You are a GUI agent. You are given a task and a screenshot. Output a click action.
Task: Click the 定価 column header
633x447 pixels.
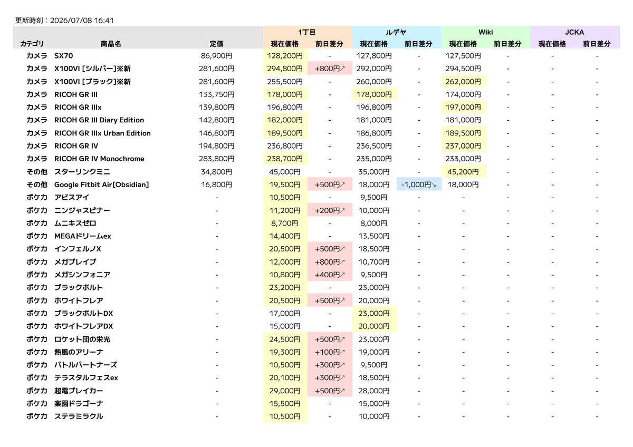pyautogui.click(x=216, y=44)
